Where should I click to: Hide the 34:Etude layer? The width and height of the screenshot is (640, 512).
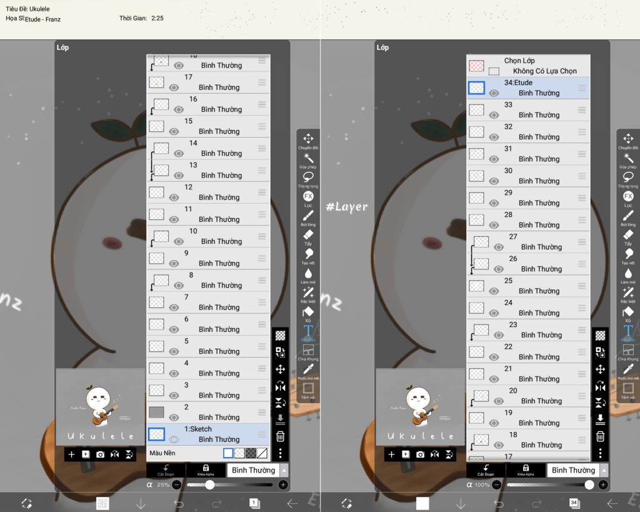click(494, 93)
